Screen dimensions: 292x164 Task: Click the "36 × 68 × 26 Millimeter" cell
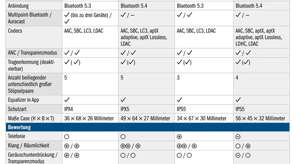[x=89, y=118]
